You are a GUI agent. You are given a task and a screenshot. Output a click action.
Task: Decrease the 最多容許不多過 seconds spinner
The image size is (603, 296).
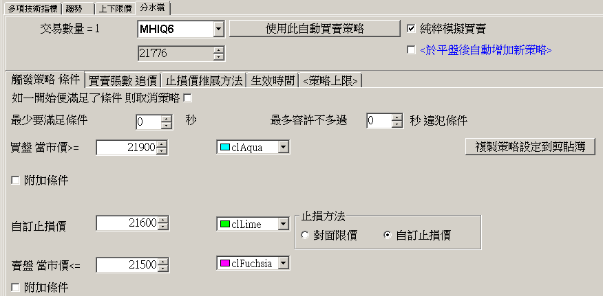coord(396,124)
